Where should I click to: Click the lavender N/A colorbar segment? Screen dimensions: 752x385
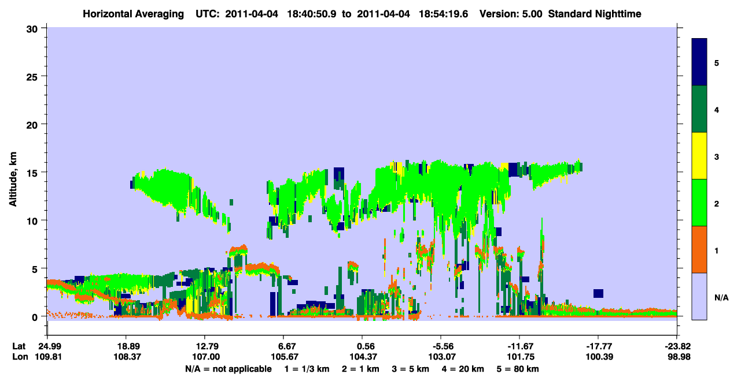[699, 296]
